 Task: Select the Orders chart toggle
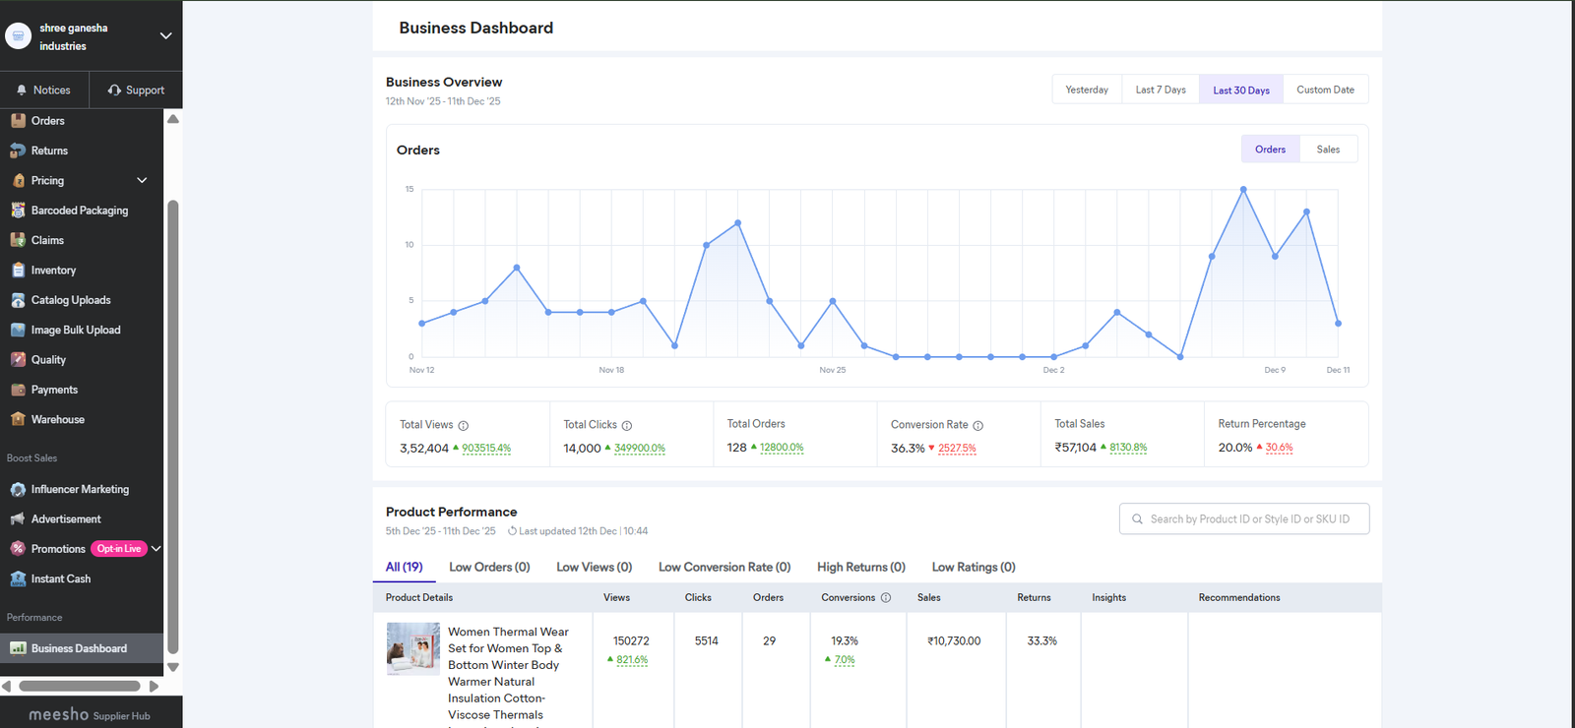pyautogui.click(x=1270, y=150)
